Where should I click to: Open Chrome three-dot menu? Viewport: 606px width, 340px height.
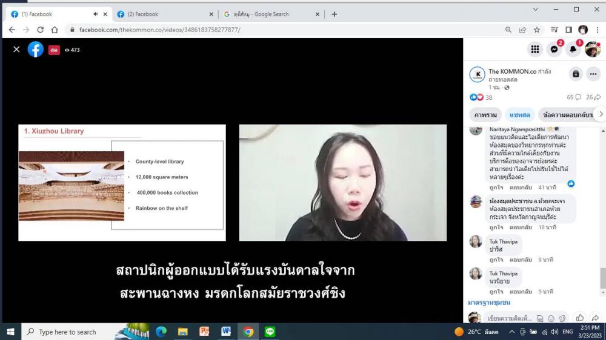598,30
